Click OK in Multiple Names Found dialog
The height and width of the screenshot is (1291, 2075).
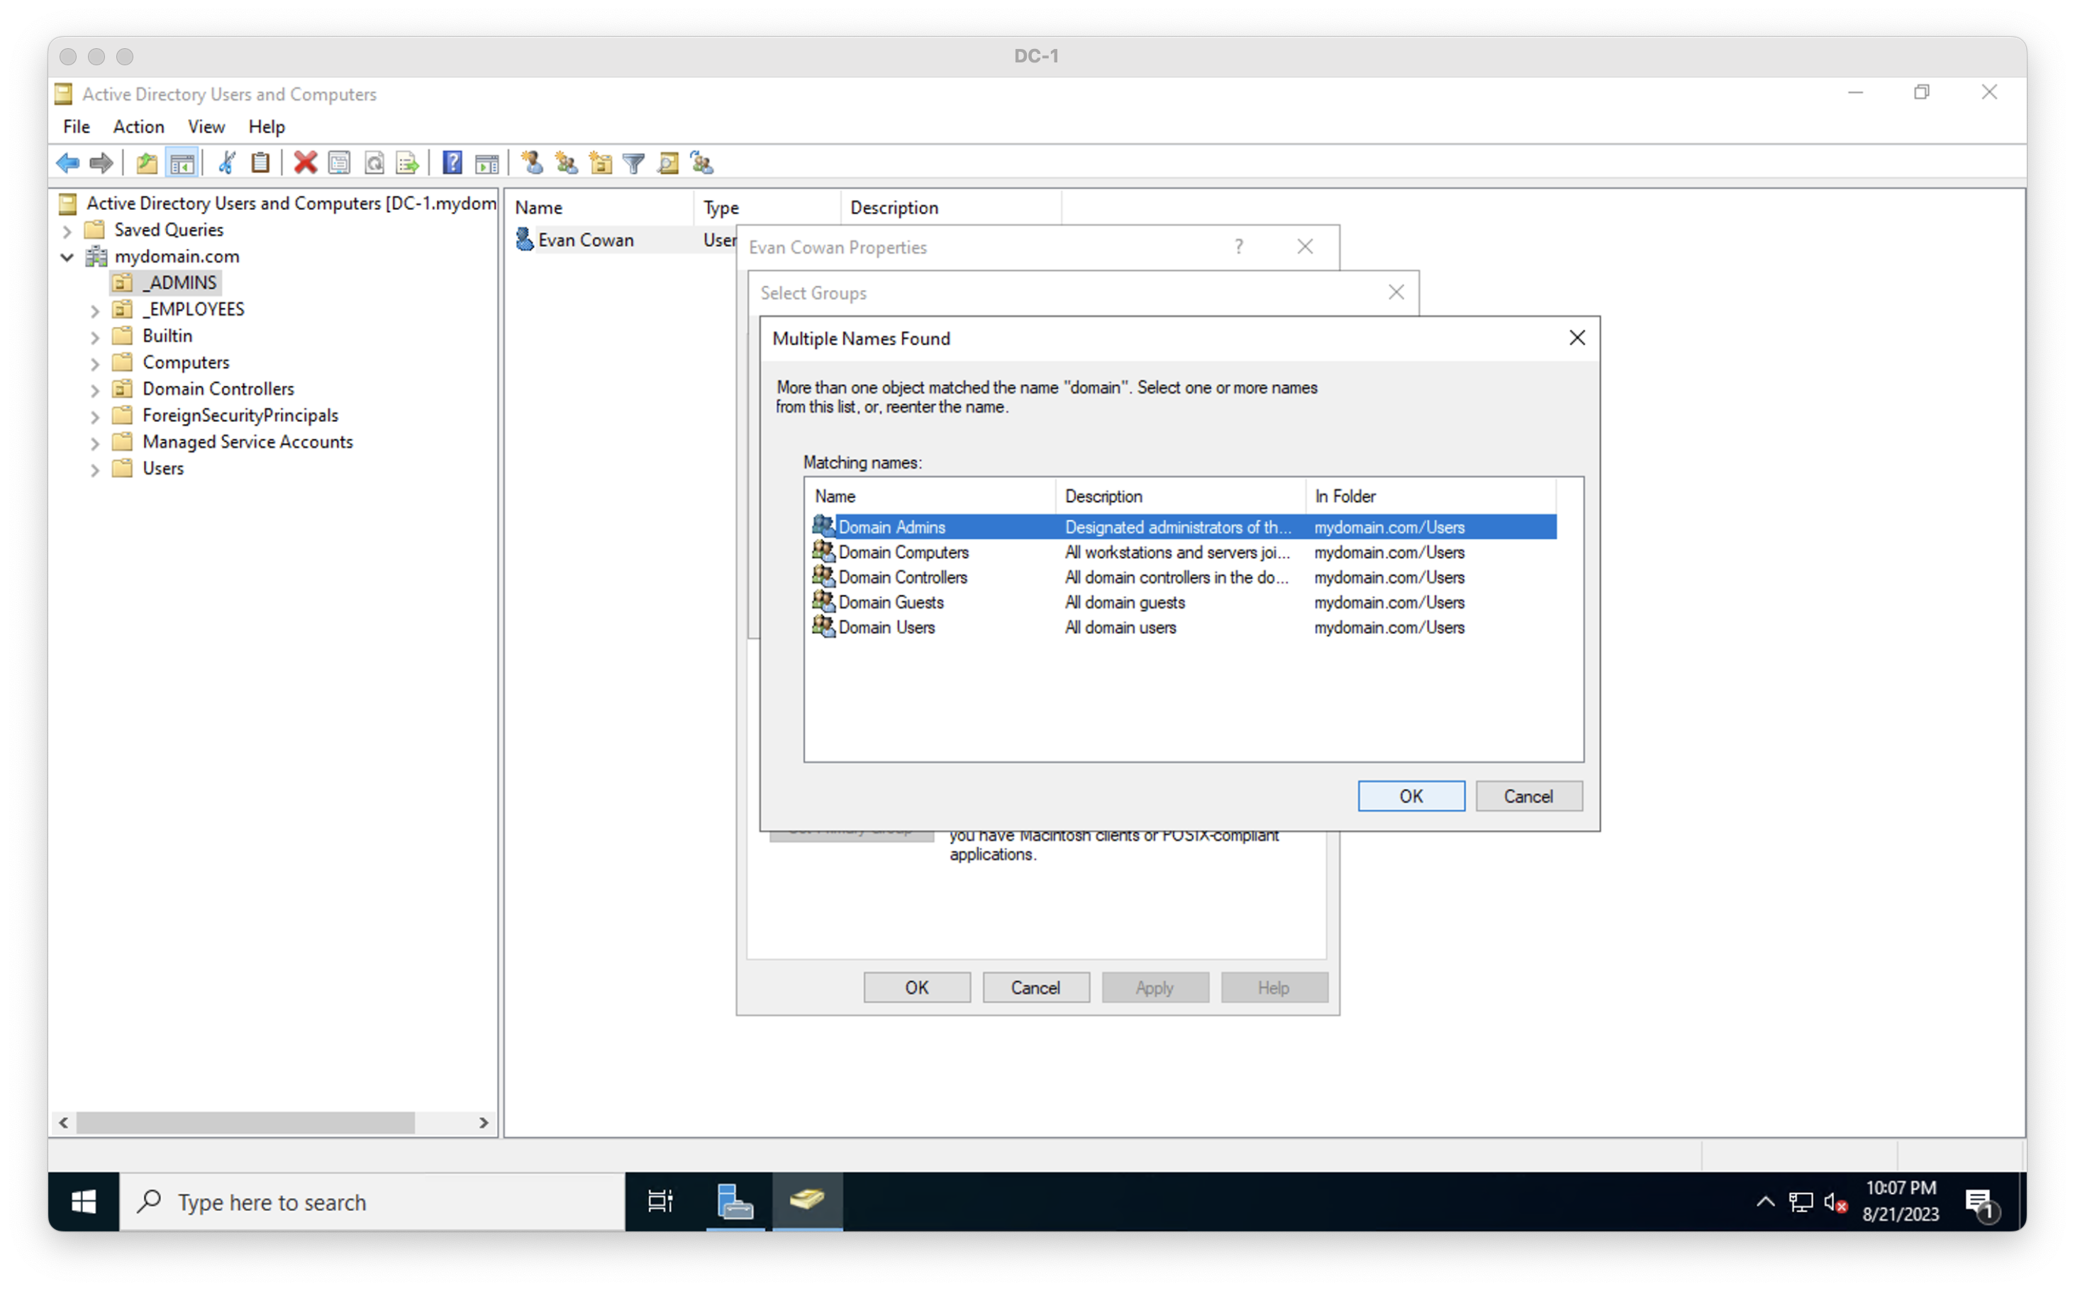(1410, 796)
